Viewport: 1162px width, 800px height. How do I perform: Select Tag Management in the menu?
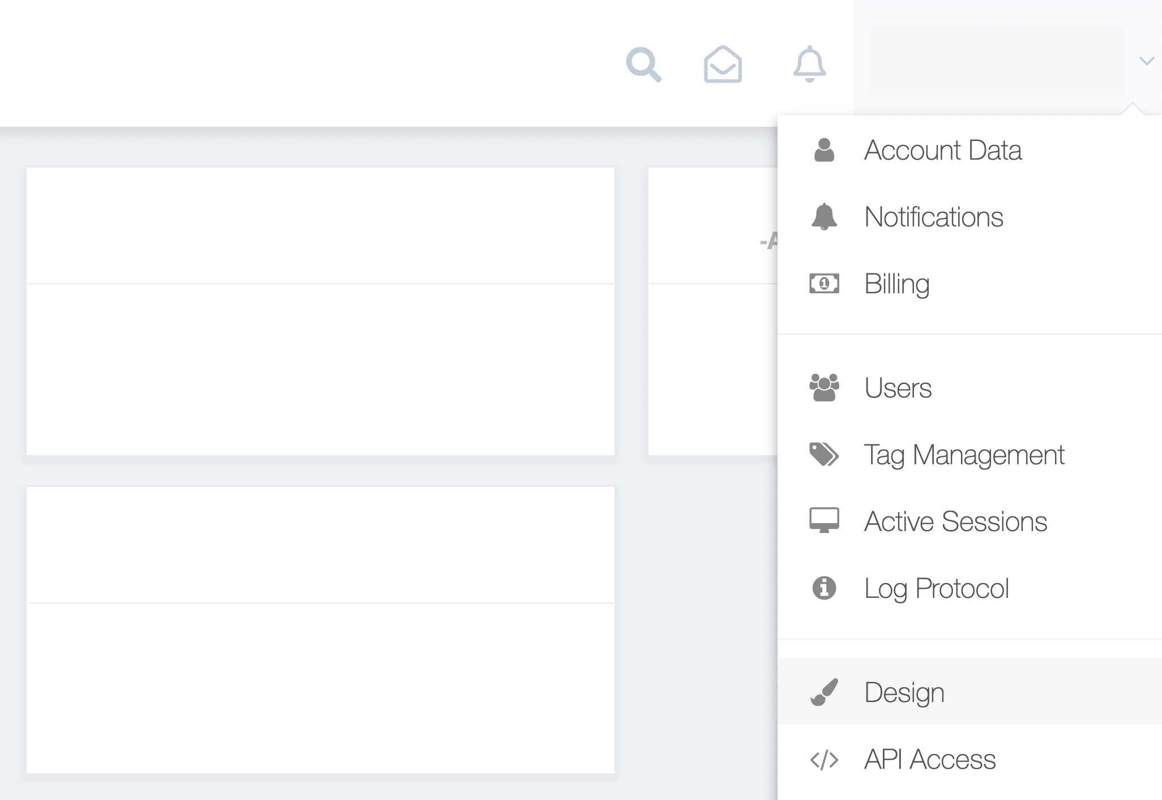(x=969, y=455)
